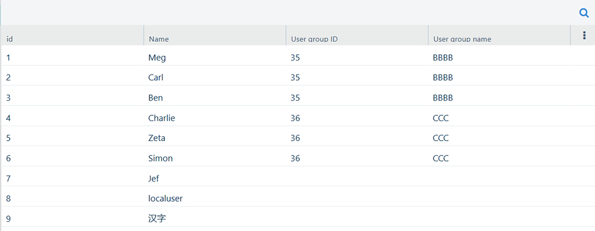Click user group ID 35 in Carl's row
Screen dimensions: 595x231
[x=295, y=77]
